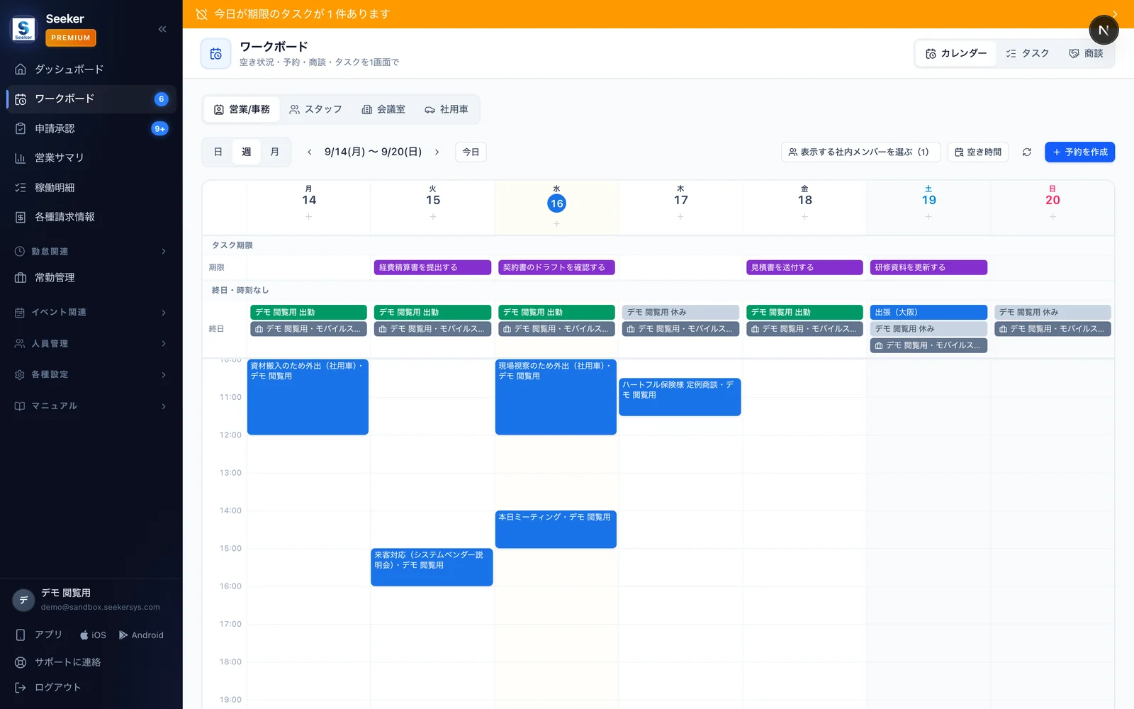Viewport: 1134px width, 709px height.
Task: Open ダッシュボード from sidebar
Action: pos(91,69)
